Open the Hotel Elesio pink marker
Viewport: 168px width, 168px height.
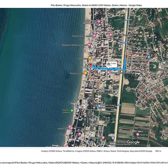tap(71, 128)
